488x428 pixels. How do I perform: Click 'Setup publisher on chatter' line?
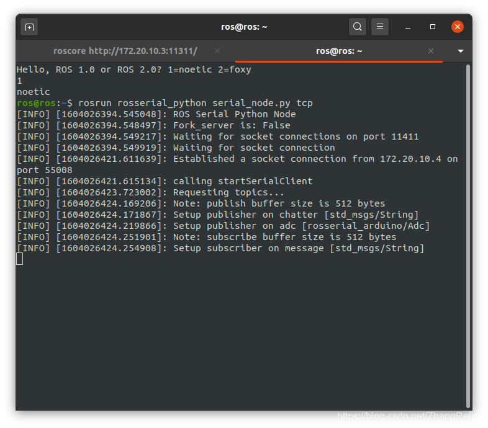coord(218,215)
